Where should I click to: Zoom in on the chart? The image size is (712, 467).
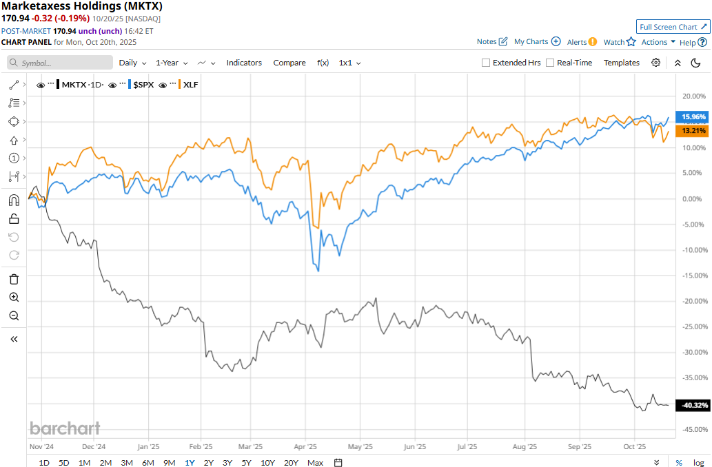tap(14, 298)
